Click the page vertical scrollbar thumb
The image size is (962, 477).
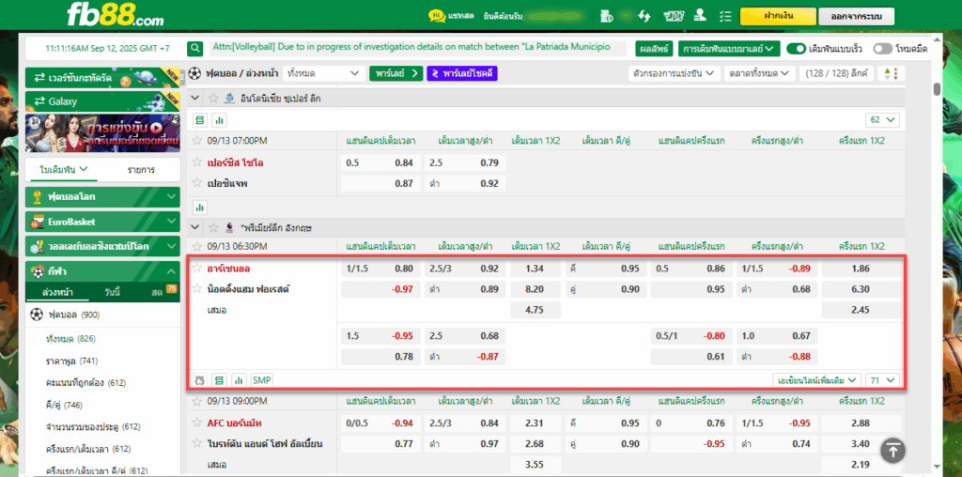click(x=937, y=89)
